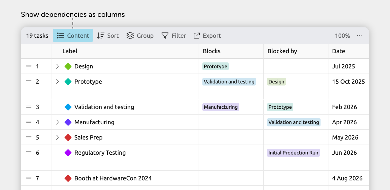Click the Blocked by column header
The height and width of the screenshot is (190, 390).
(282, 51)
